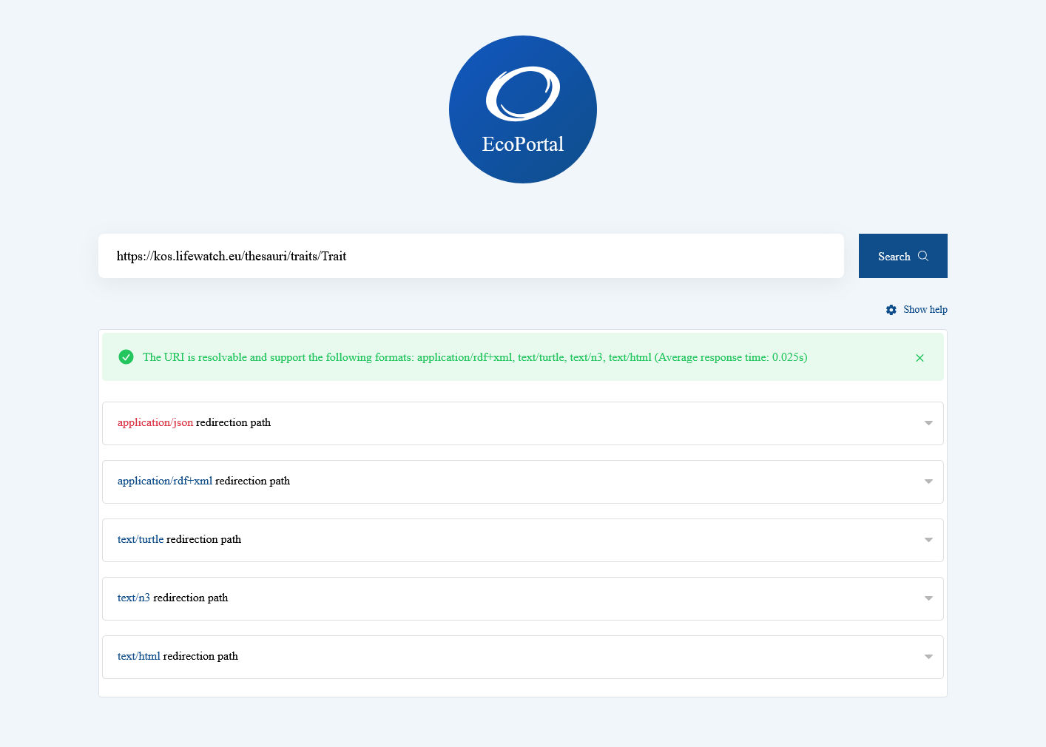The width and height of the screenshot is (1046, 747).
Task: Click the green check icon in the success banner
Action: (126, 356)
